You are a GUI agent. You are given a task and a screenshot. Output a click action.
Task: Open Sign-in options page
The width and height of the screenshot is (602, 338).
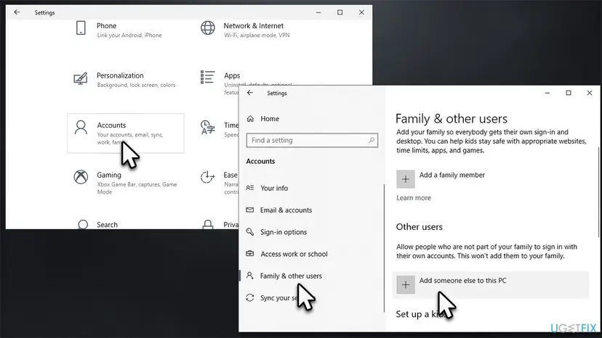pos(284,232)
